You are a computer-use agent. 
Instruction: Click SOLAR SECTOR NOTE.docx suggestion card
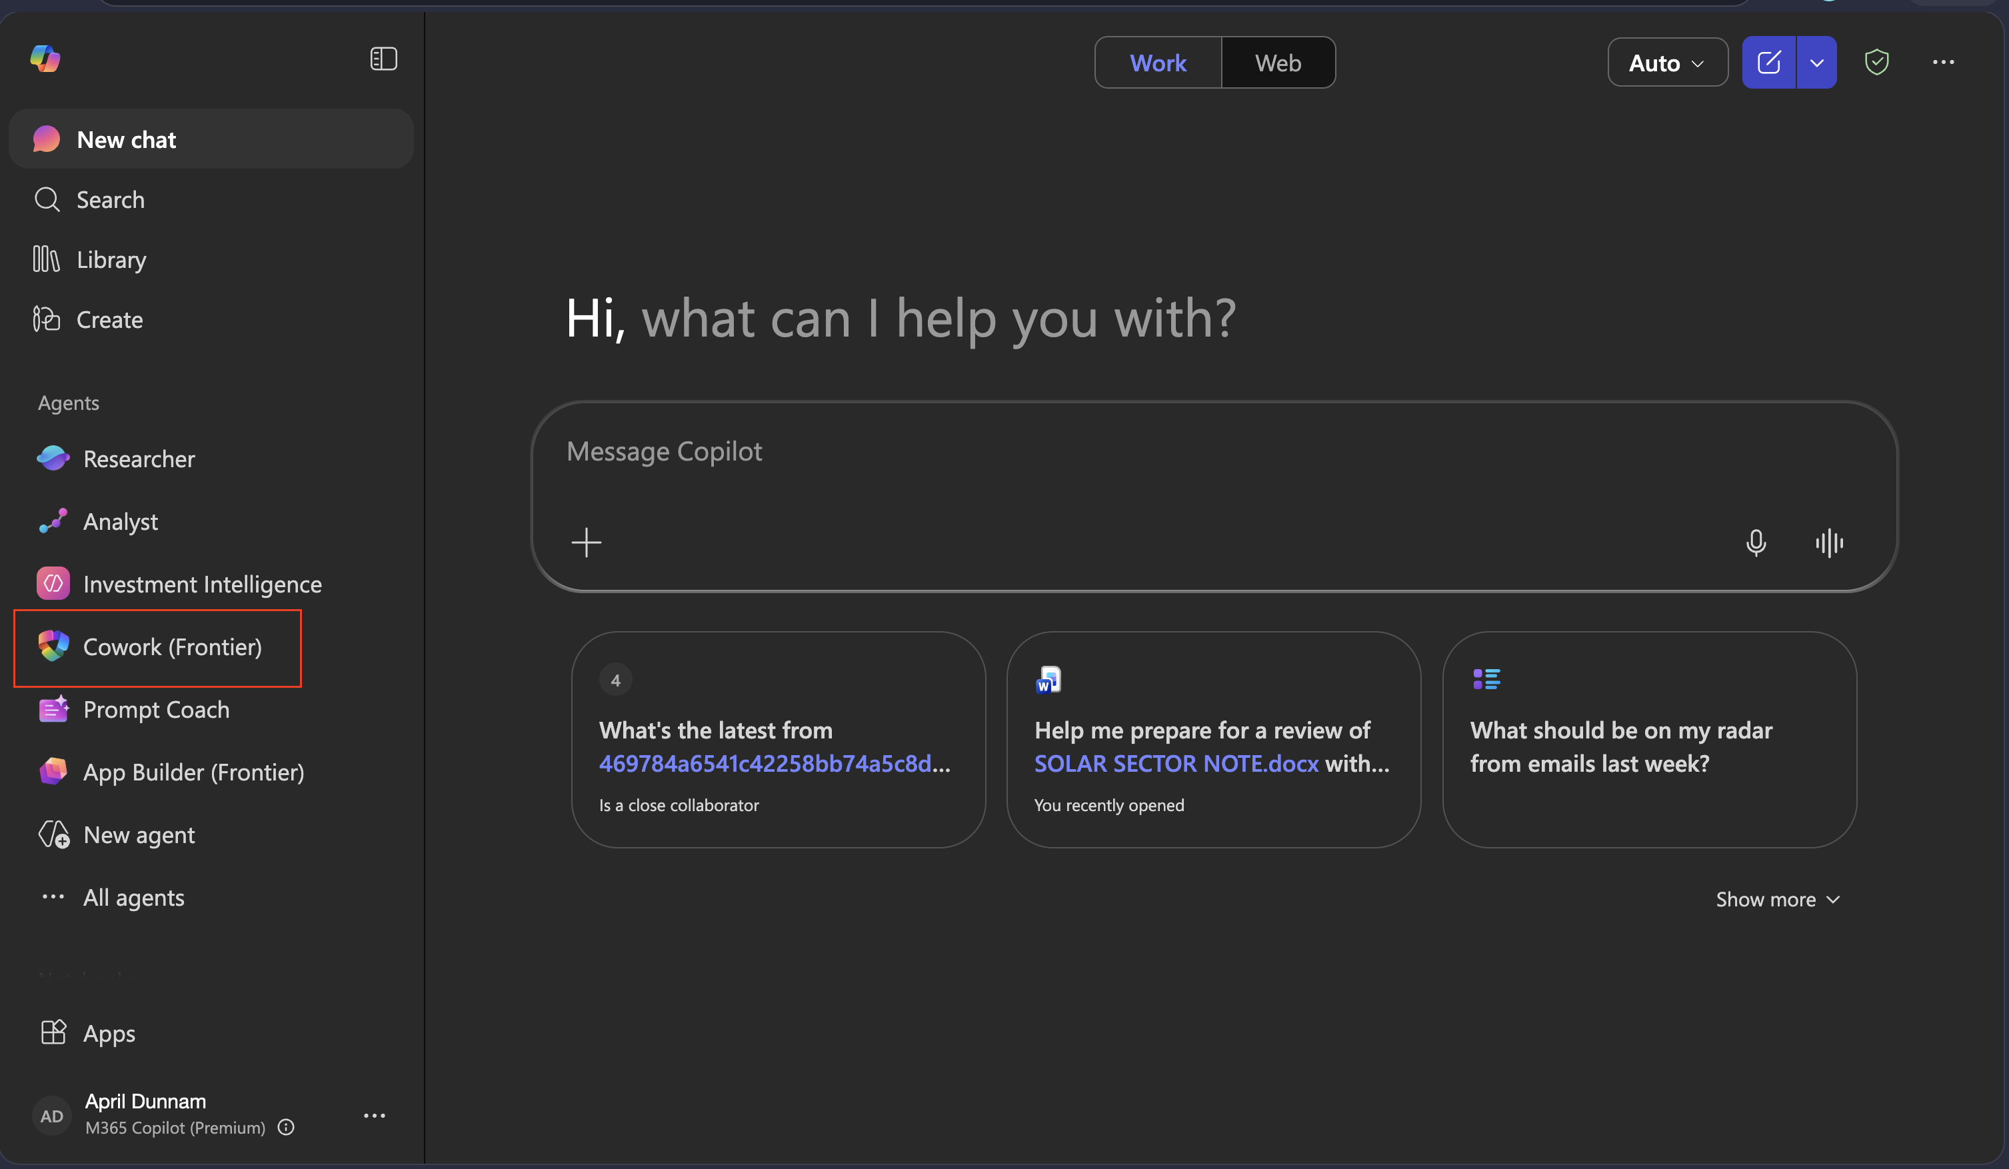click(x=1212, y=740)
